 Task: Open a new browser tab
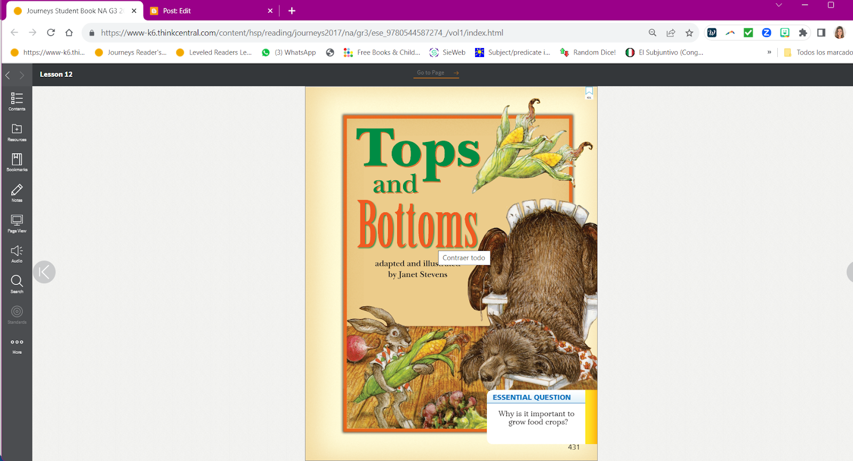[x=292, y=11]
